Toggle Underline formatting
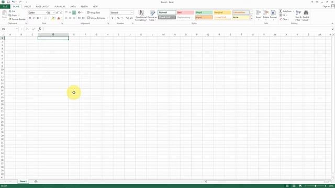 point(38,18)
